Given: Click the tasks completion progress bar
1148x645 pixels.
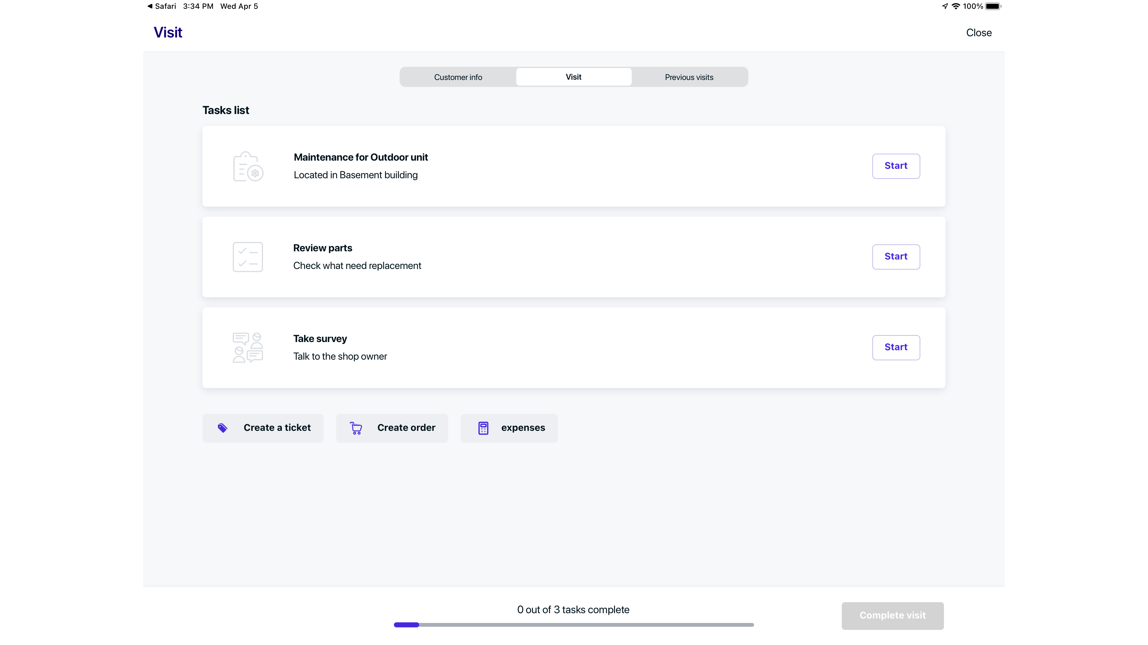Looking at the screenshot, I should click(574, 625).
